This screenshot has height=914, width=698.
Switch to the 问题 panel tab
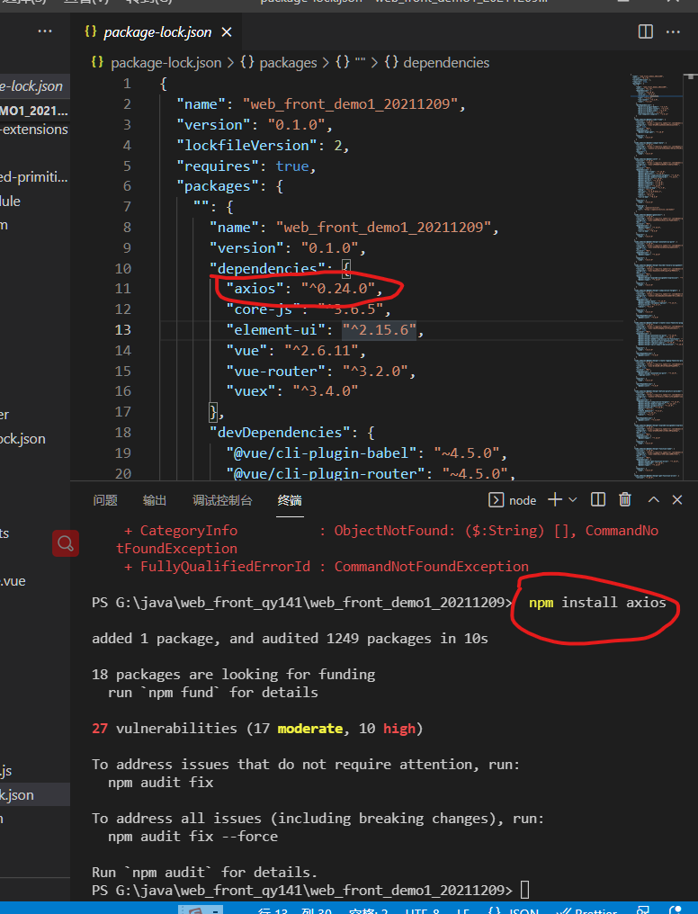[x=105, y=500]
